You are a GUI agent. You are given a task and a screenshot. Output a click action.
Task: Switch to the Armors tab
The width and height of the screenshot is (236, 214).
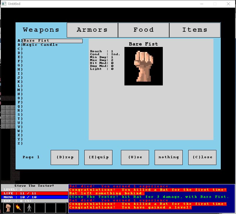click(x=92, y=30)
